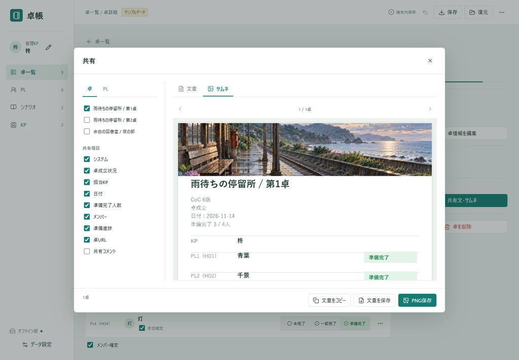Screen dimensions: 519x360
Task: Enable the 共有コメント share item
Action: 87,251
